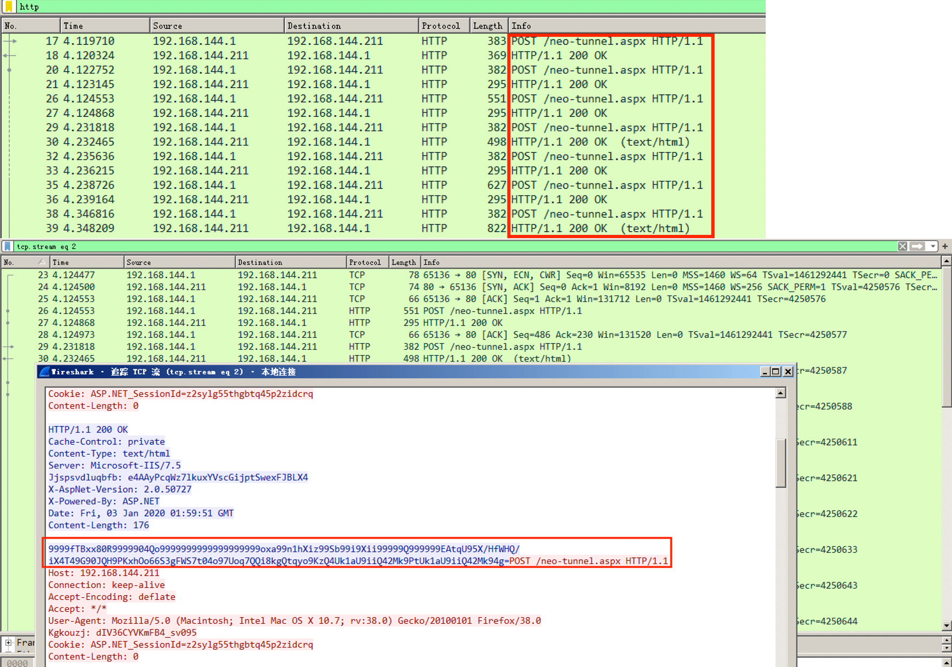Sort lower packet list by Info column header
The width and height of the screenshot is (952, 667).
point(681,262)
